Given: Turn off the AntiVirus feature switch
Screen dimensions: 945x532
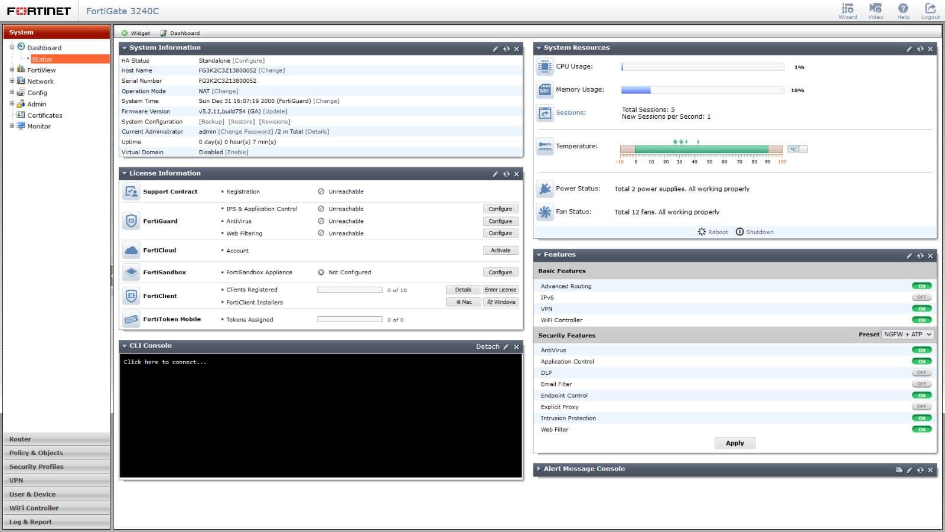Looking at the screenshot, I should [921, 350].
